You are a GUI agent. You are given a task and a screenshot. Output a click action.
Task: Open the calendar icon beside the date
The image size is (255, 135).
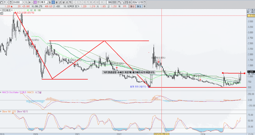(145, 2)
